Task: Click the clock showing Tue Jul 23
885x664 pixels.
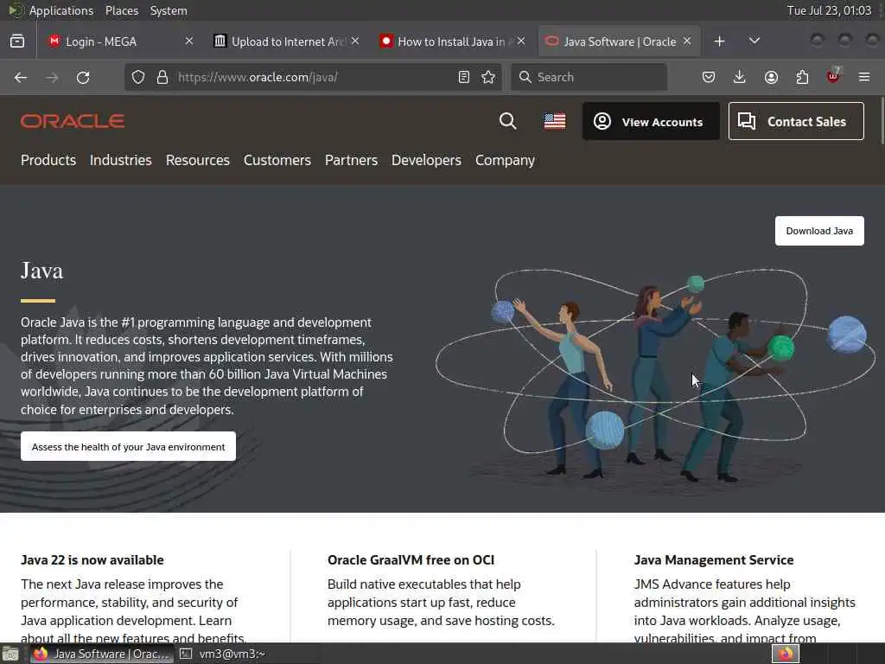Action: tap(829, 10)
